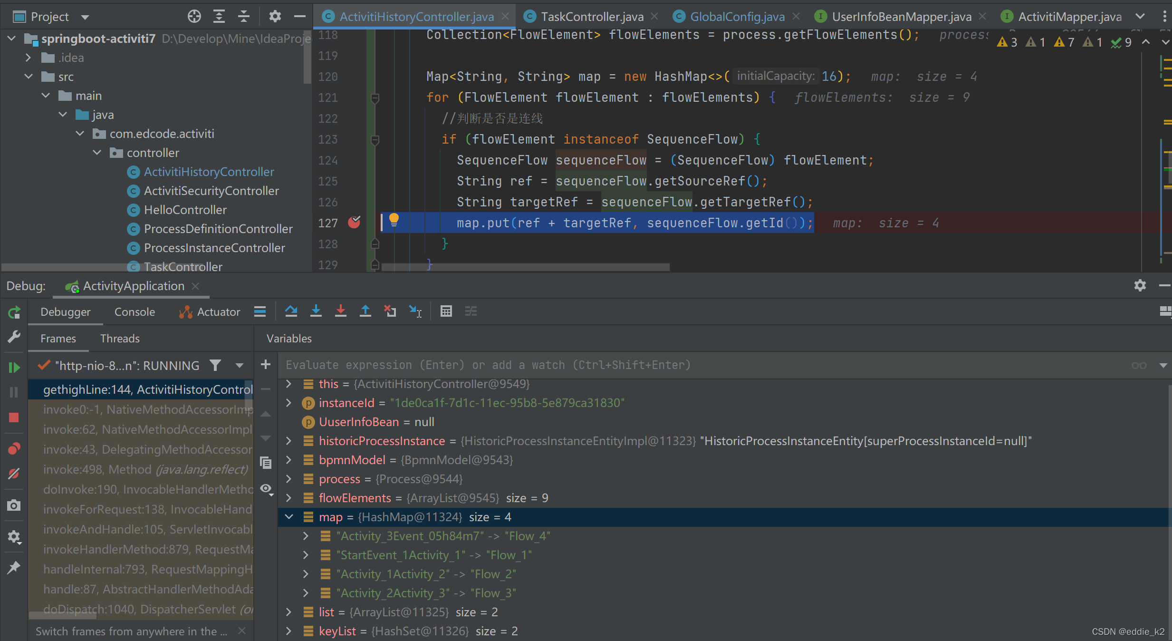Open the Console tab
The height and width of the screenshot is (641, 1172).
[x=134, y=312]
